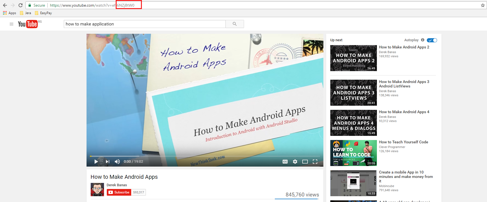Open Android Apps 4 Menus & Dialogs thumbnail
Image resolution: width=487 pixels, height=202 pixels.
(x=354, y=123)
